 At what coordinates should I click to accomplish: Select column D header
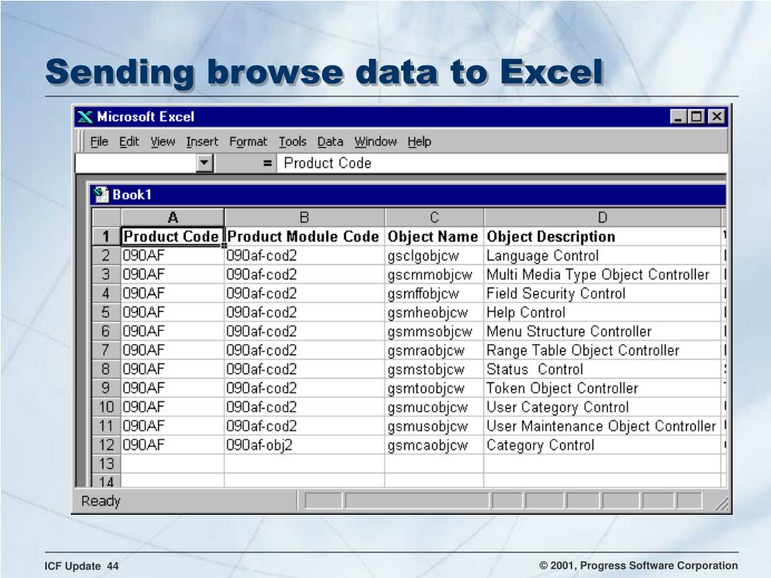(602, 218)
